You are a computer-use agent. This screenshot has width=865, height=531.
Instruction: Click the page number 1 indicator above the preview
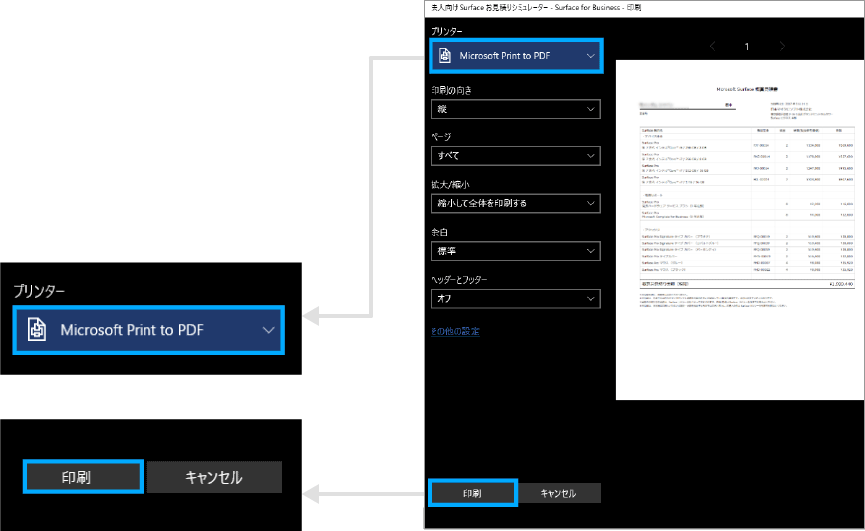[747, 46]
